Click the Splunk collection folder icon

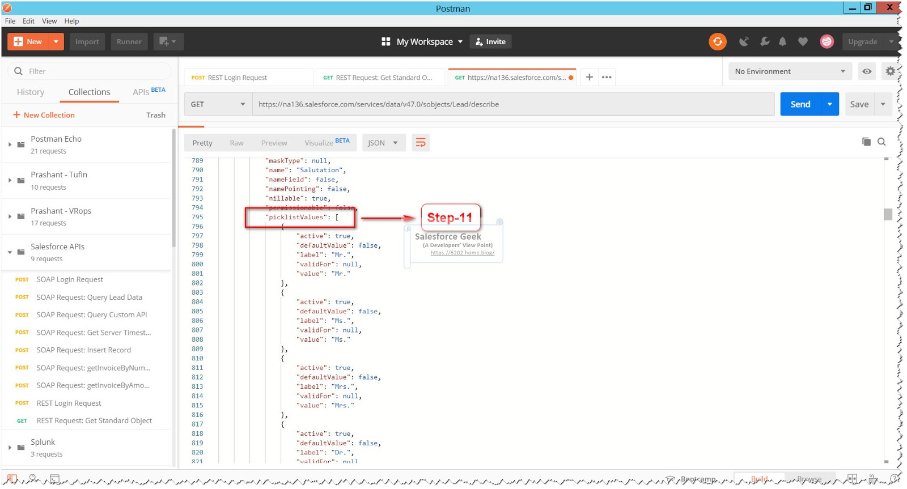point(21,447)
